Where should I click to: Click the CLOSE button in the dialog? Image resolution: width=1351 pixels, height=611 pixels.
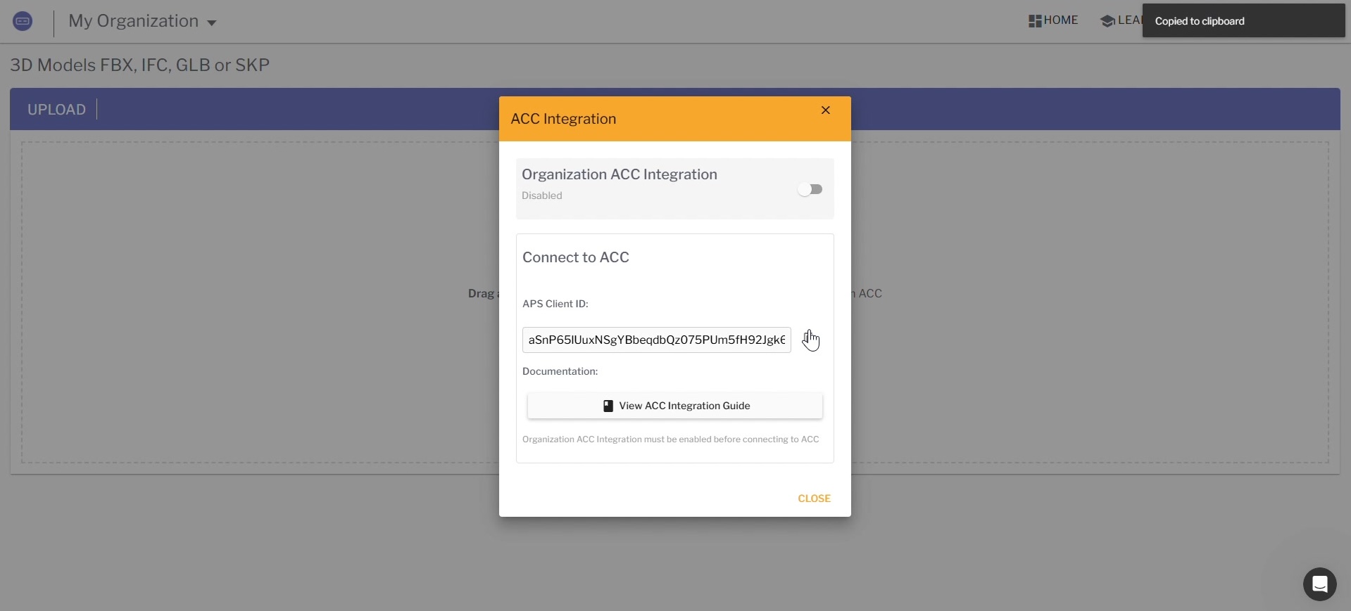pyautogui.click(x=815, y=499)
